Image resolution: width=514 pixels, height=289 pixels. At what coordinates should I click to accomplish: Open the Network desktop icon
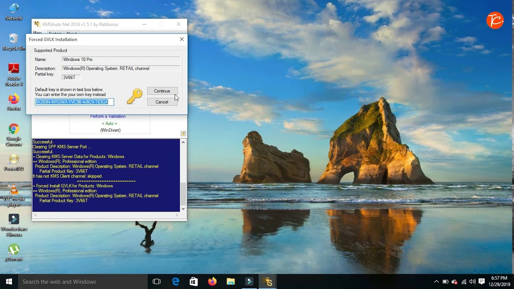[14, 12]
